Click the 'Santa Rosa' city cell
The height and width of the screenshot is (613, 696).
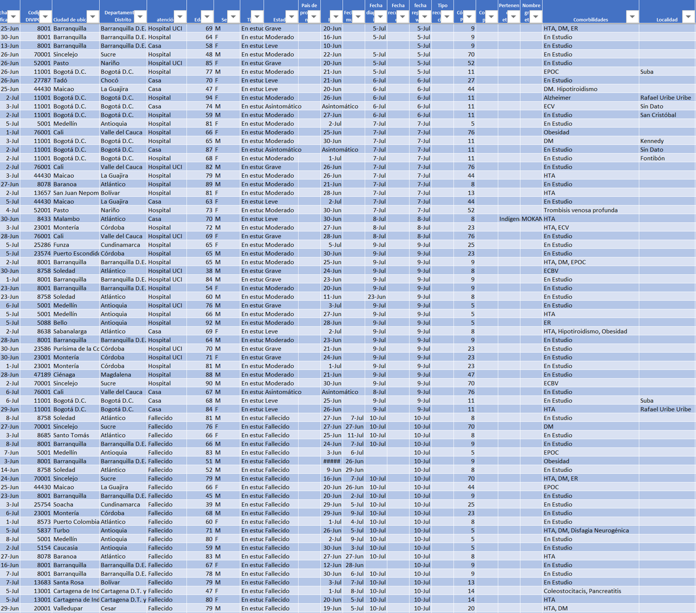point(75,582)
